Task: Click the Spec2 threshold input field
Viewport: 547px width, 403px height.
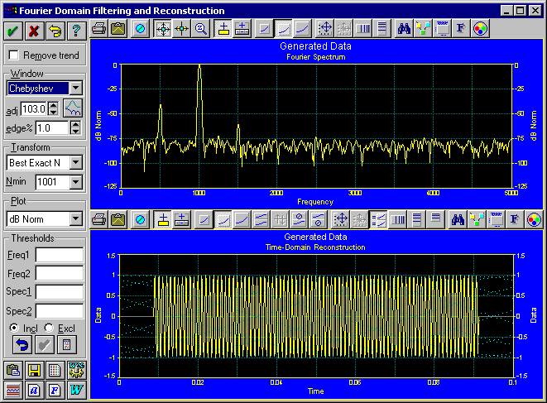Action: (x=60, y=310)
